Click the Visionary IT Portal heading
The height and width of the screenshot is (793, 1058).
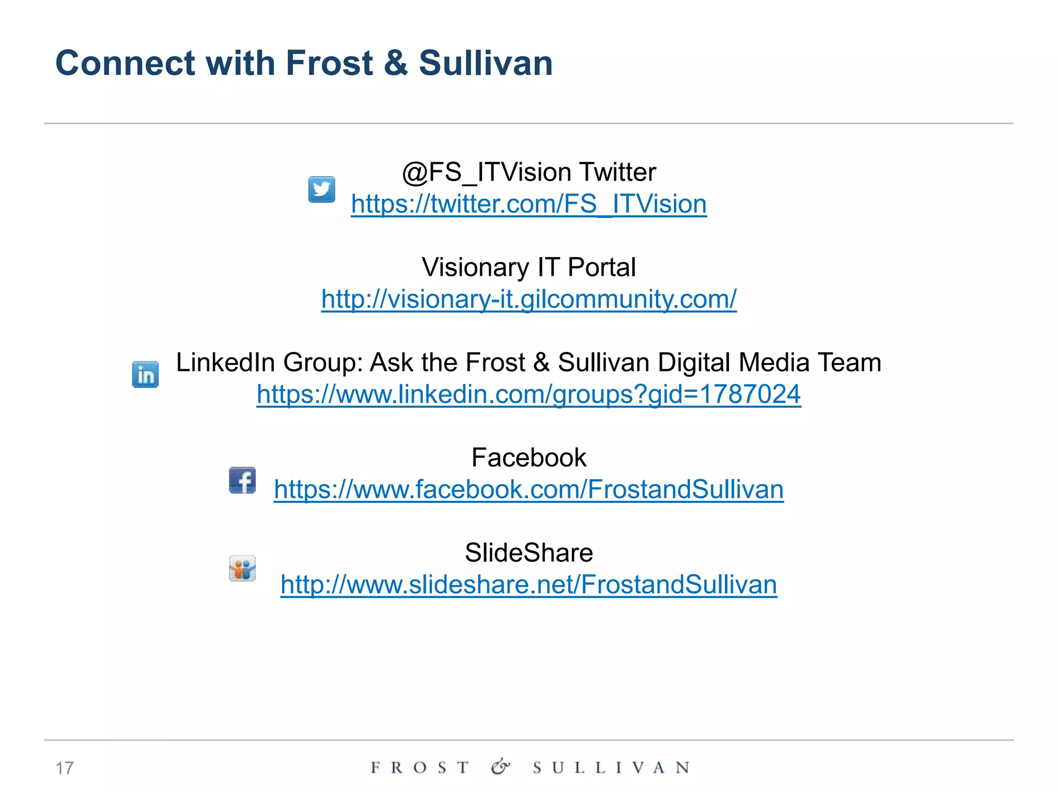point(528,267)
